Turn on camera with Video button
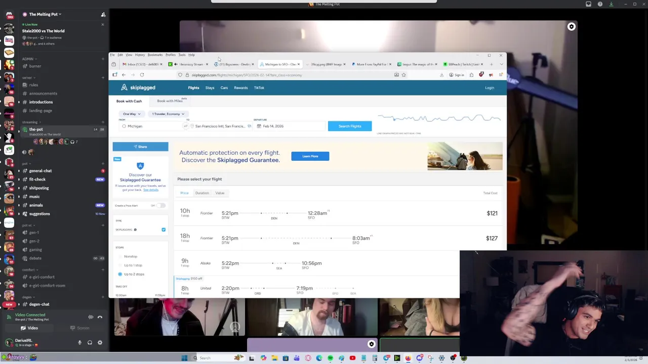The image size is (648, 364). pyautogui.click(x=29, y=328)
